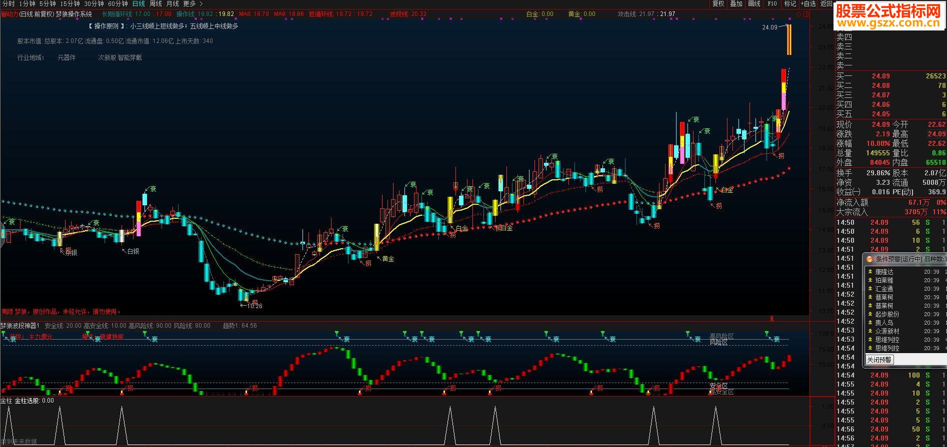Screen dimensions: 947x447
Task: Click the 买五 bid price 24.05
Action: 880,114
